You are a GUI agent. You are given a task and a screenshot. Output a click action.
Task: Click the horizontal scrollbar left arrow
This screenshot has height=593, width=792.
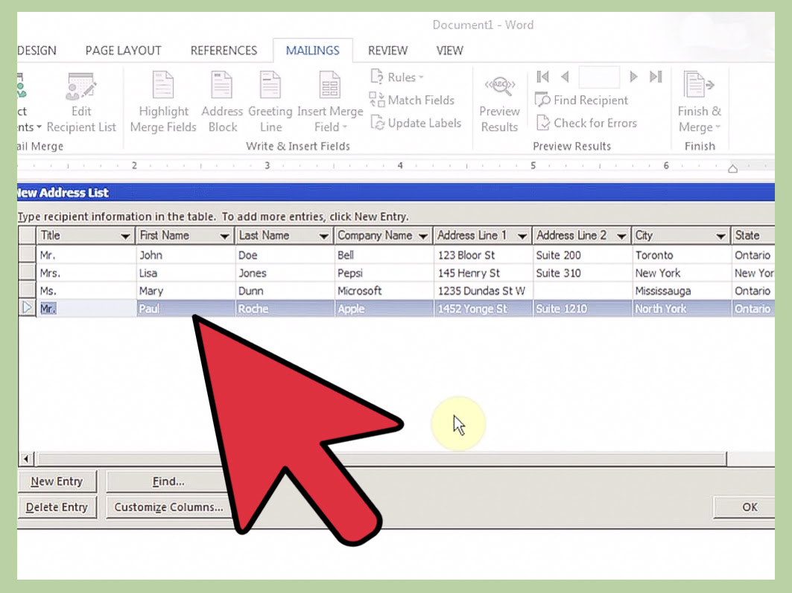26,459
